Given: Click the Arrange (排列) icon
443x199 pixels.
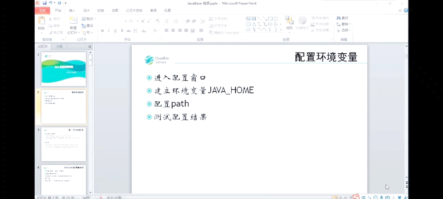Looking at the screenshot, I should coord(289,21).
